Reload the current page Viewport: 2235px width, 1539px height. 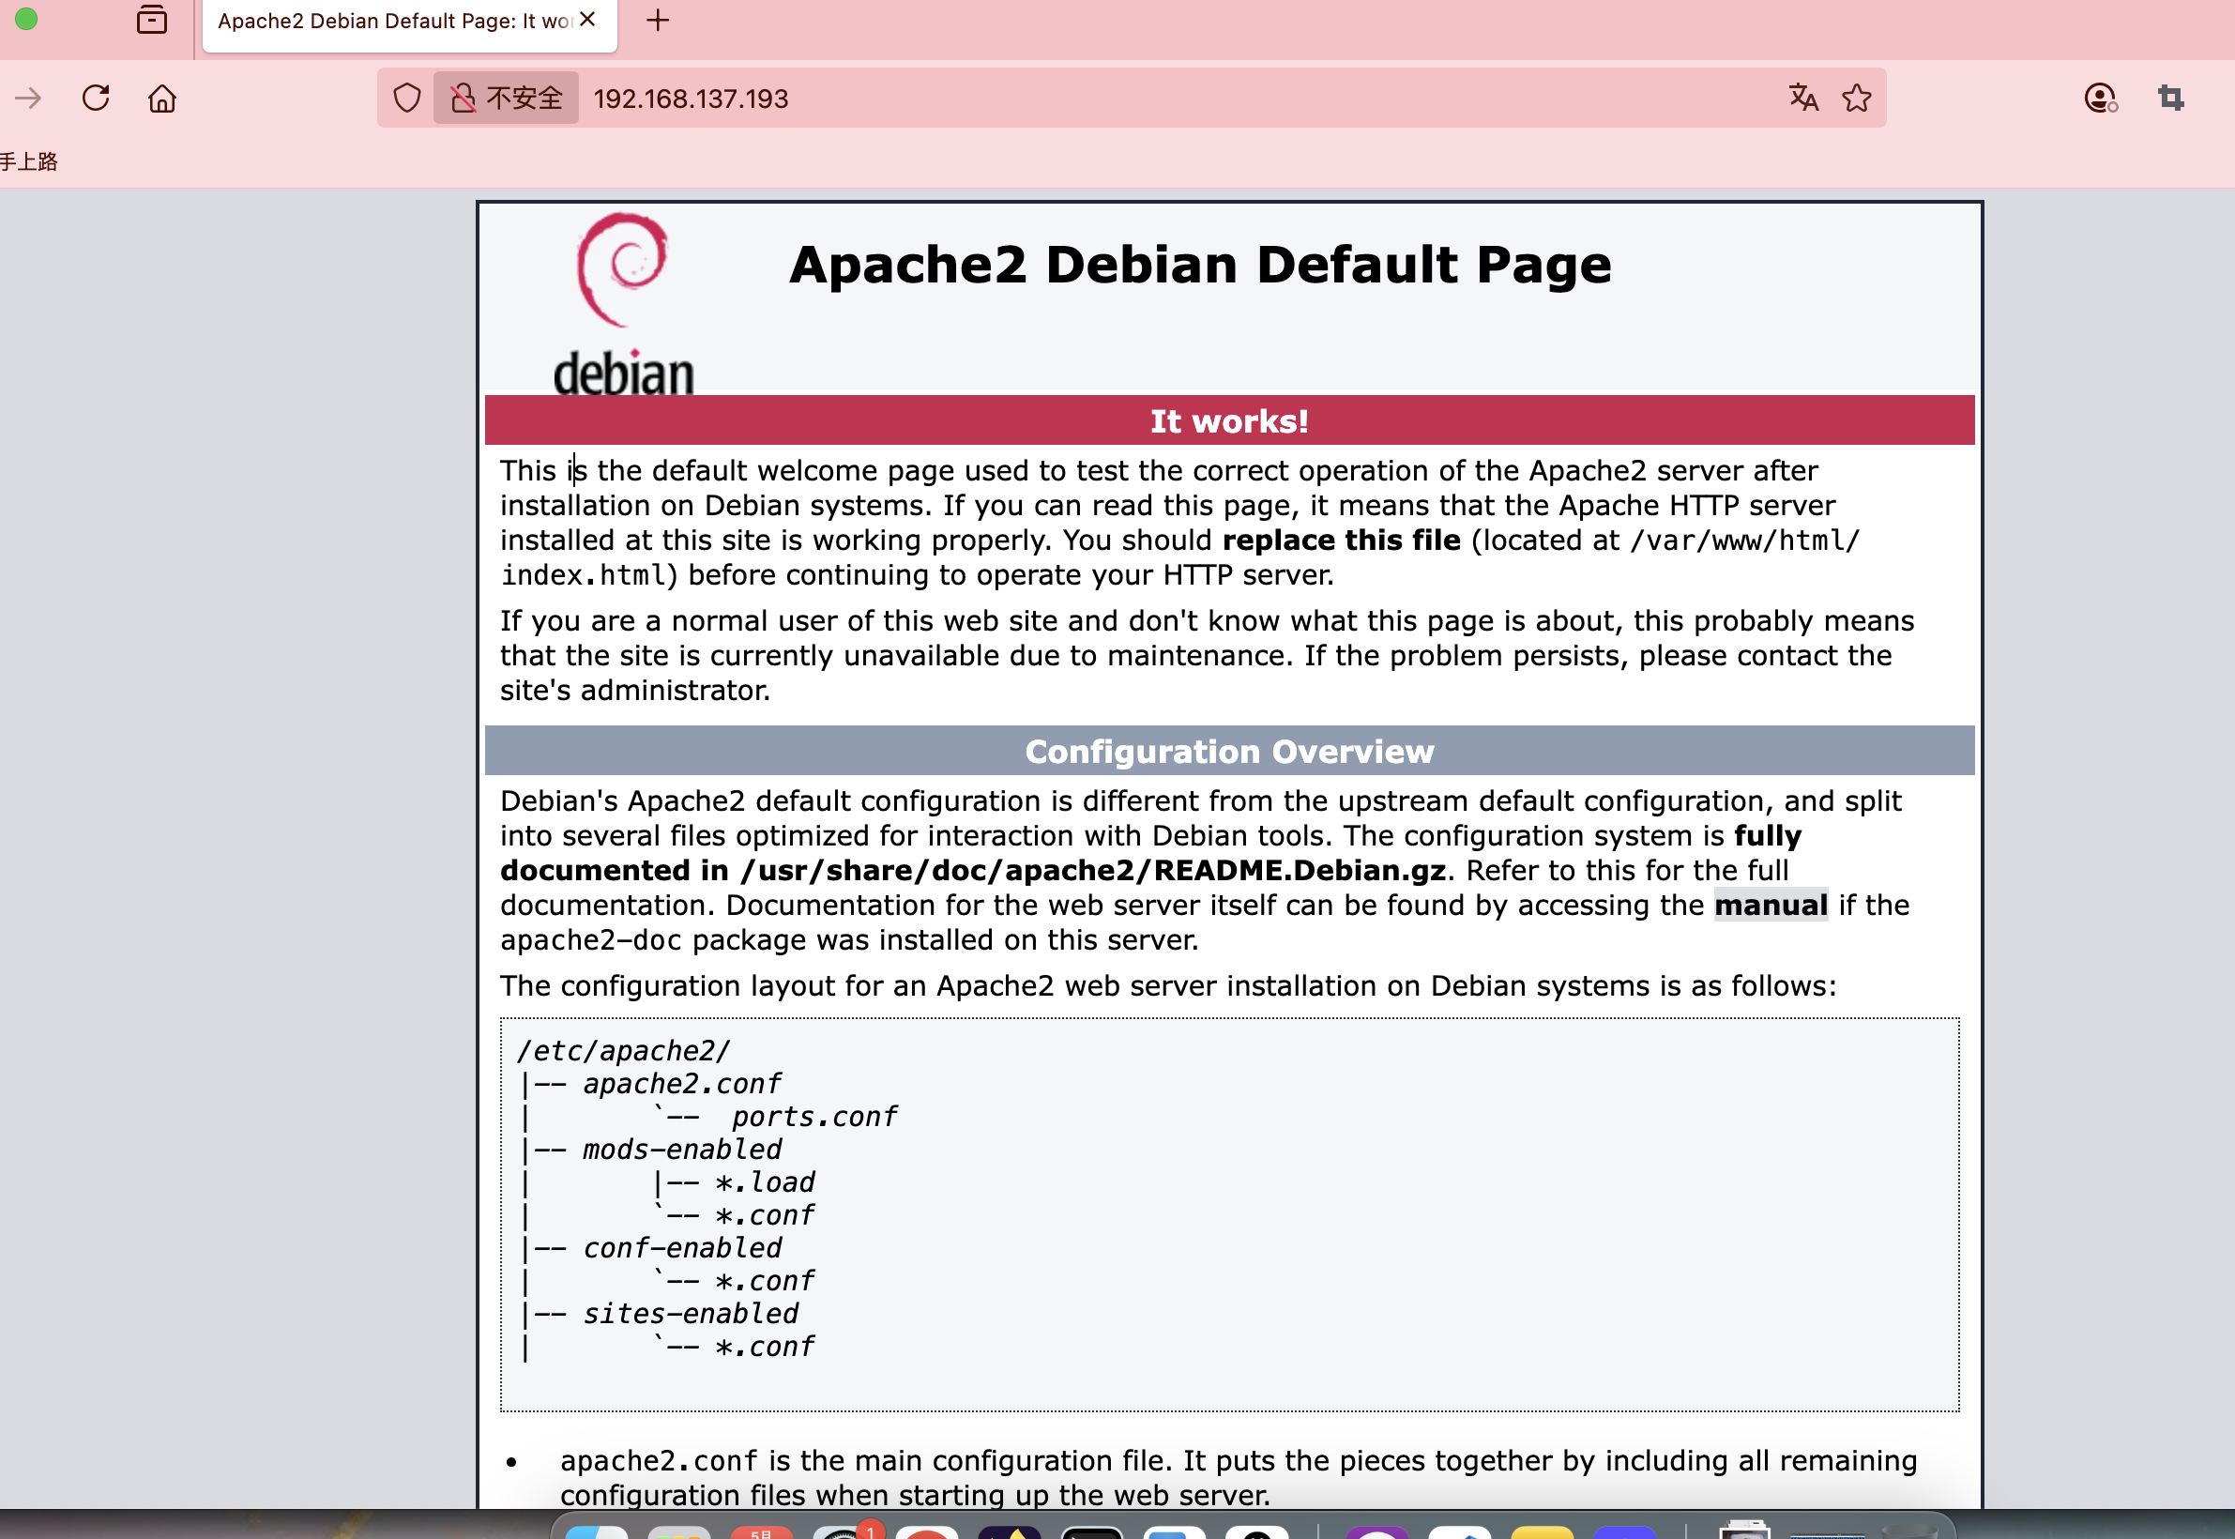pos(96,99)
